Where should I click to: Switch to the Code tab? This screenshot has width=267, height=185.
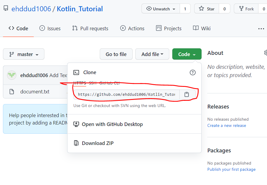pos(18,28)
